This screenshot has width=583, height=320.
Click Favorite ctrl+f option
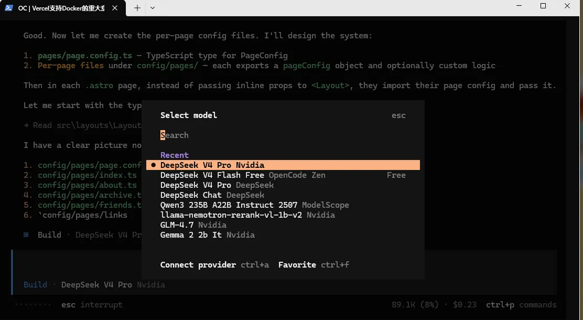(x=314, y=265)
